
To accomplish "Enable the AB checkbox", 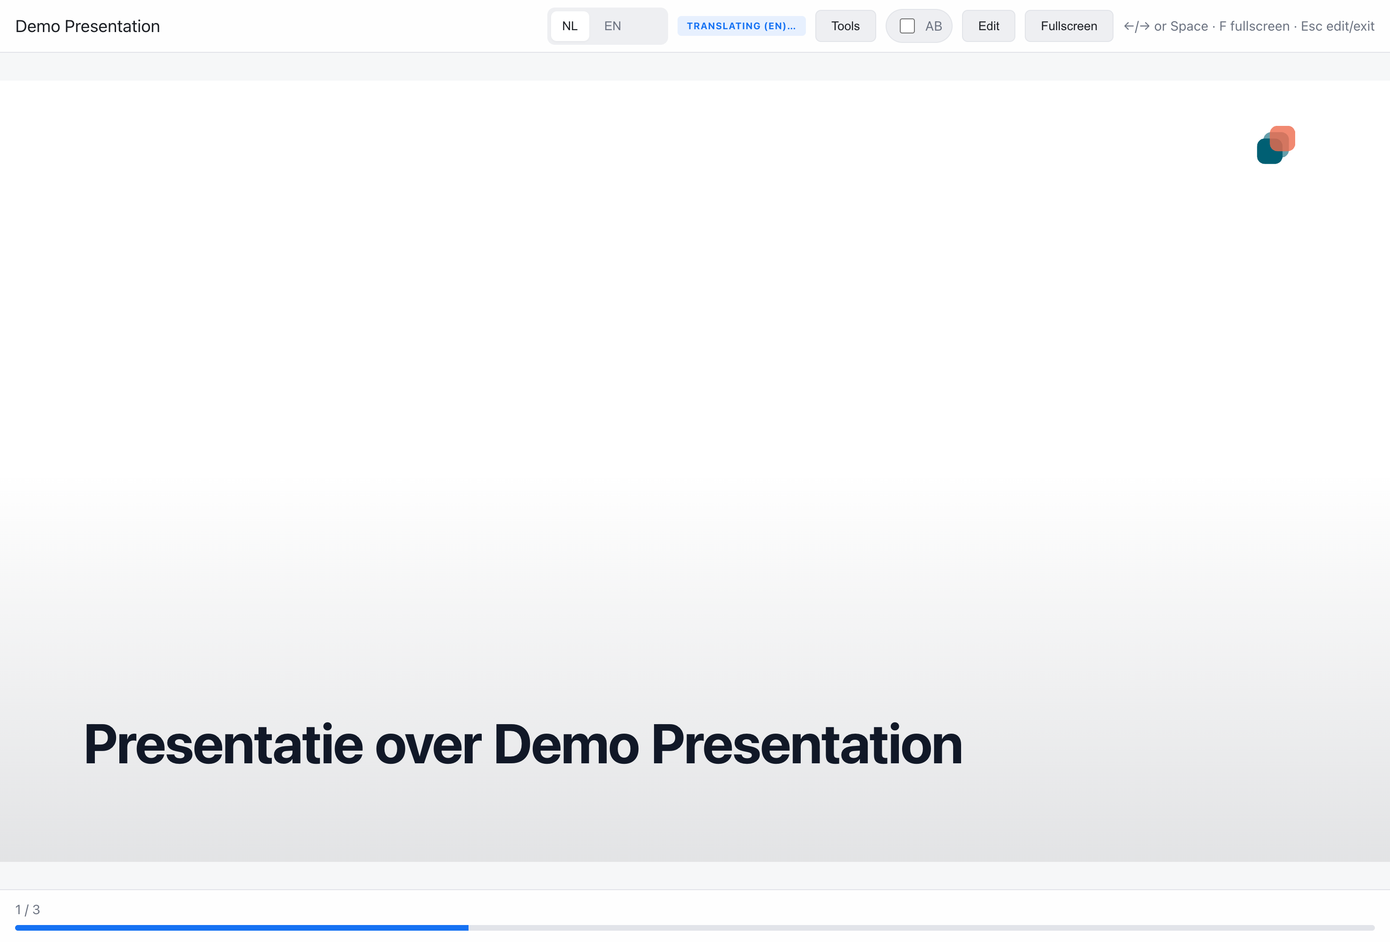I will tap(907, 26).
